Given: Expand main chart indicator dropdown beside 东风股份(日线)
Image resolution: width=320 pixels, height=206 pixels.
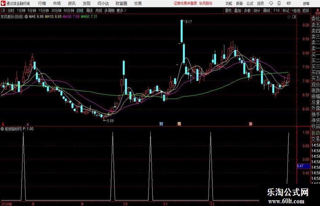Looking at the screenshot, I should [x=26, y=17].
